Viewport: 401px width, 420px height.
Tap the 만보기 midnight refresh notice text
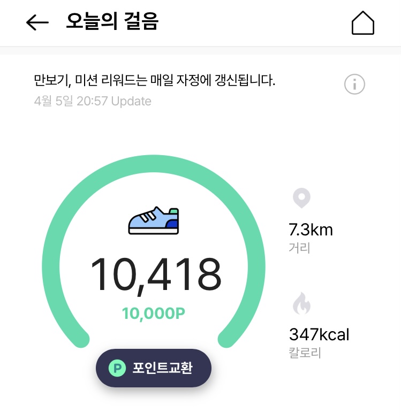[x=155, y=81]
